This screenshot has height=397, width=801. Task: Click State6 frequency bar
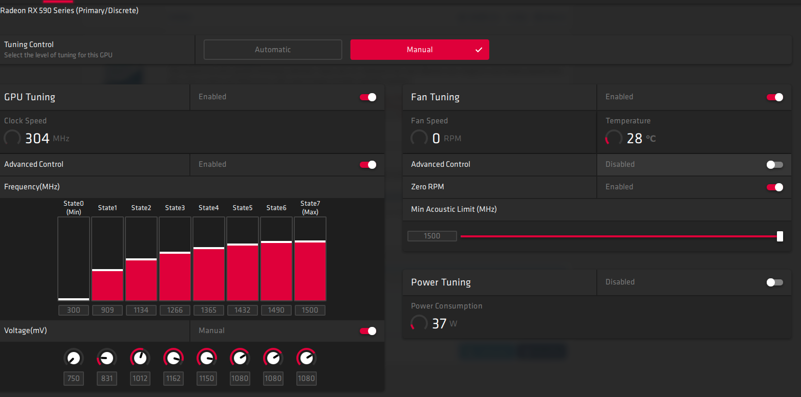(276, 259)
